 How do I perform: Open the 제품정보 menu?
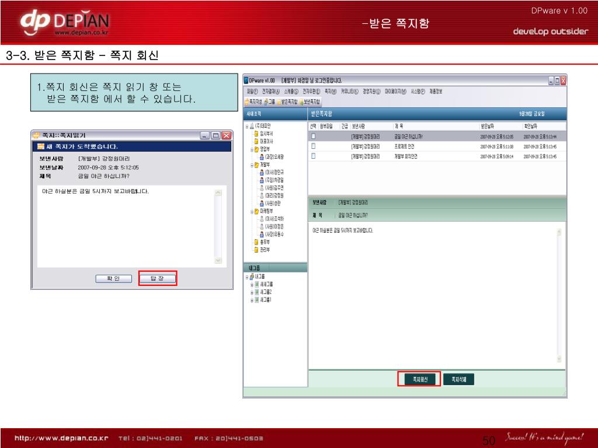tap(436, 92)
